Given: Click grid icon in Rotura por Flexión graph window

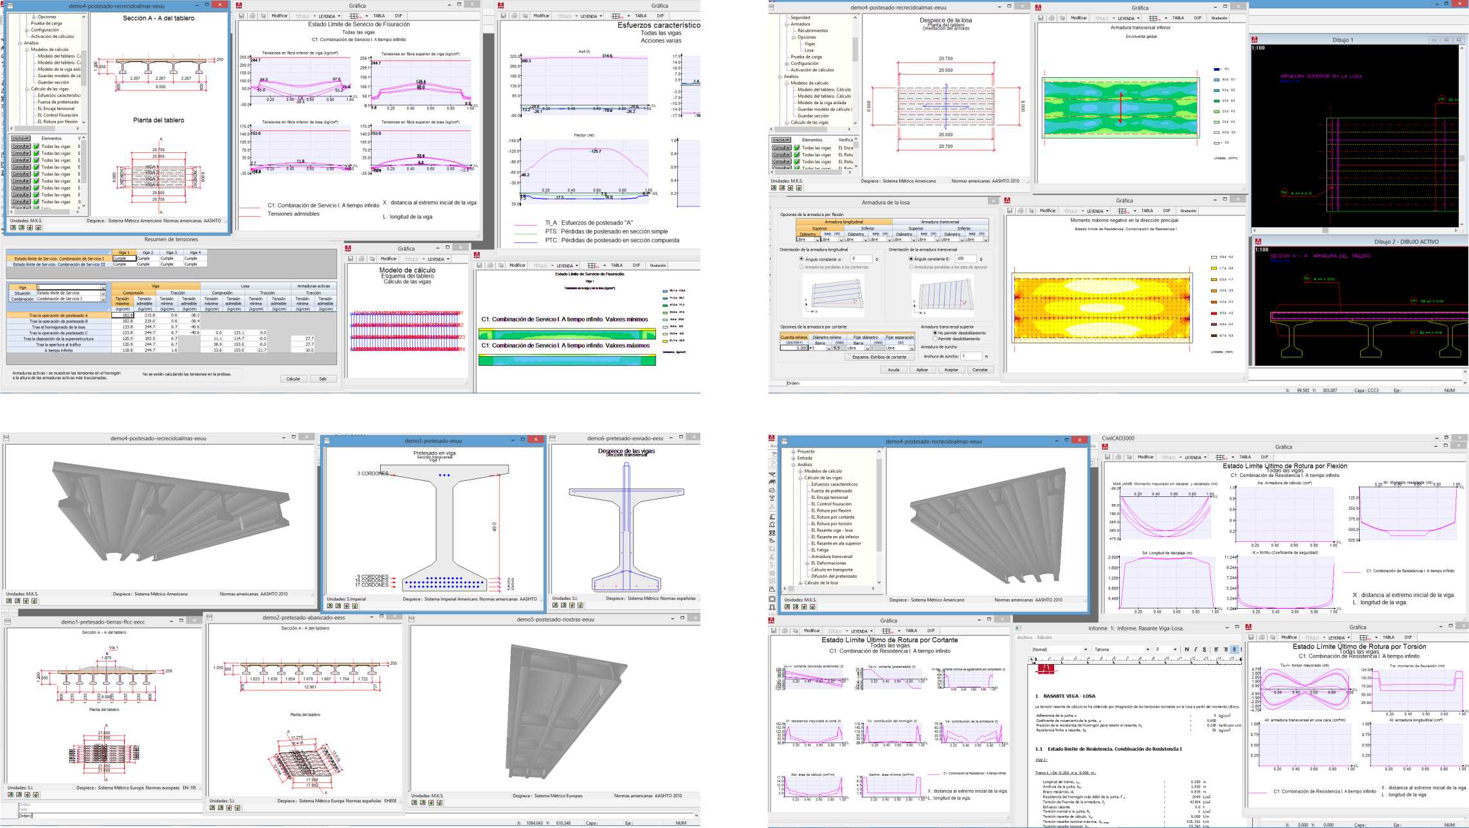Looking at the screenshot, I should pyautogui.click(x=1220, y=457).
